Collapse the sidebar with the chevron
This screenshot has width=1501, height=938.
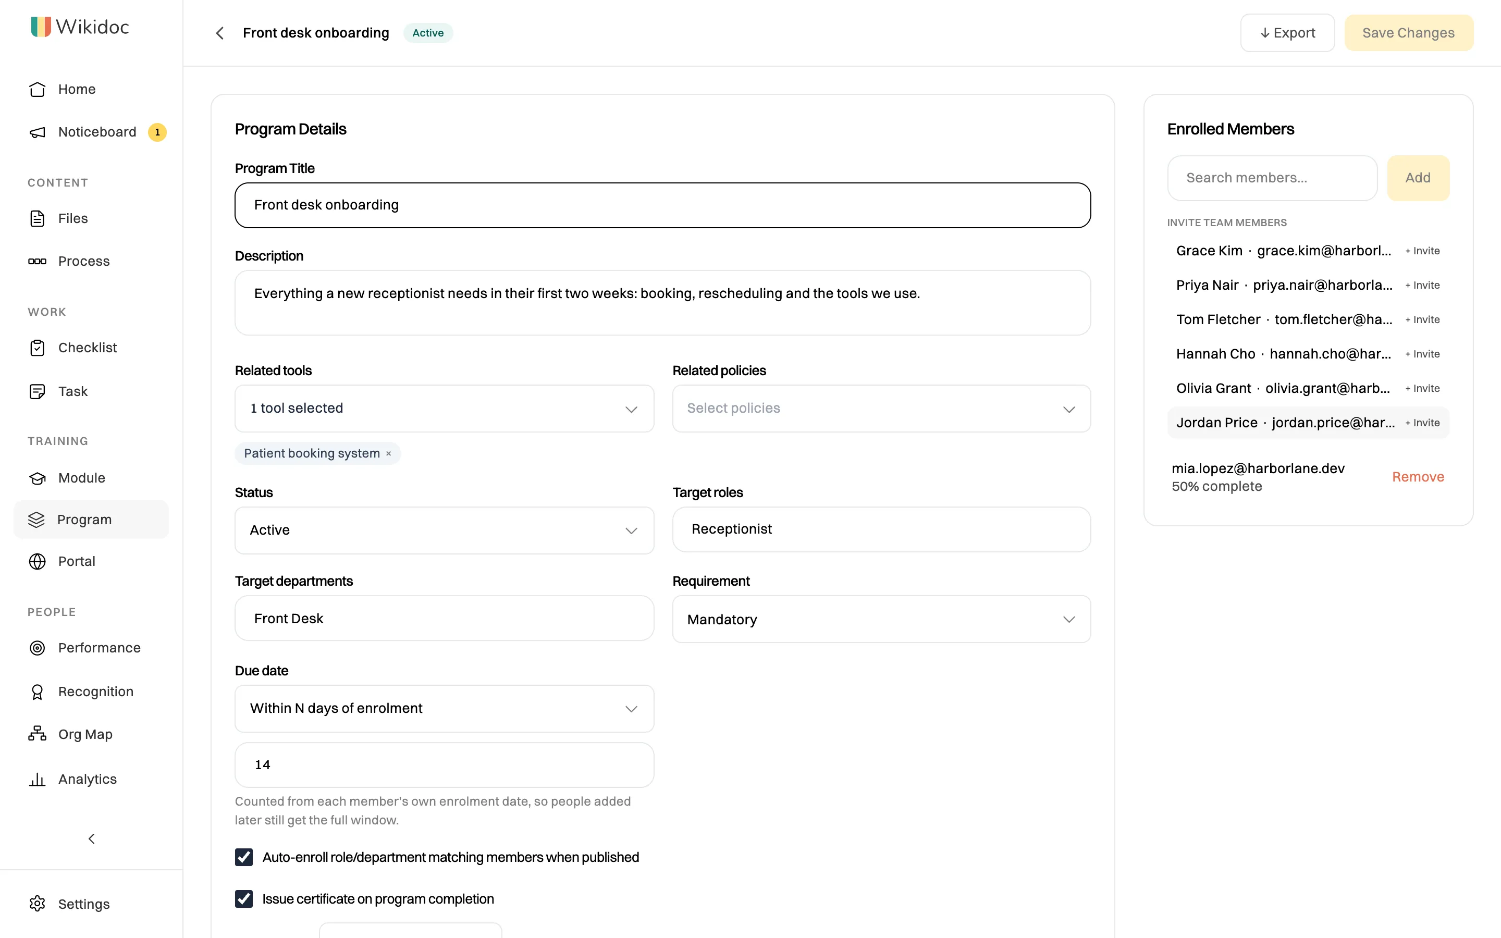(91, 839)
